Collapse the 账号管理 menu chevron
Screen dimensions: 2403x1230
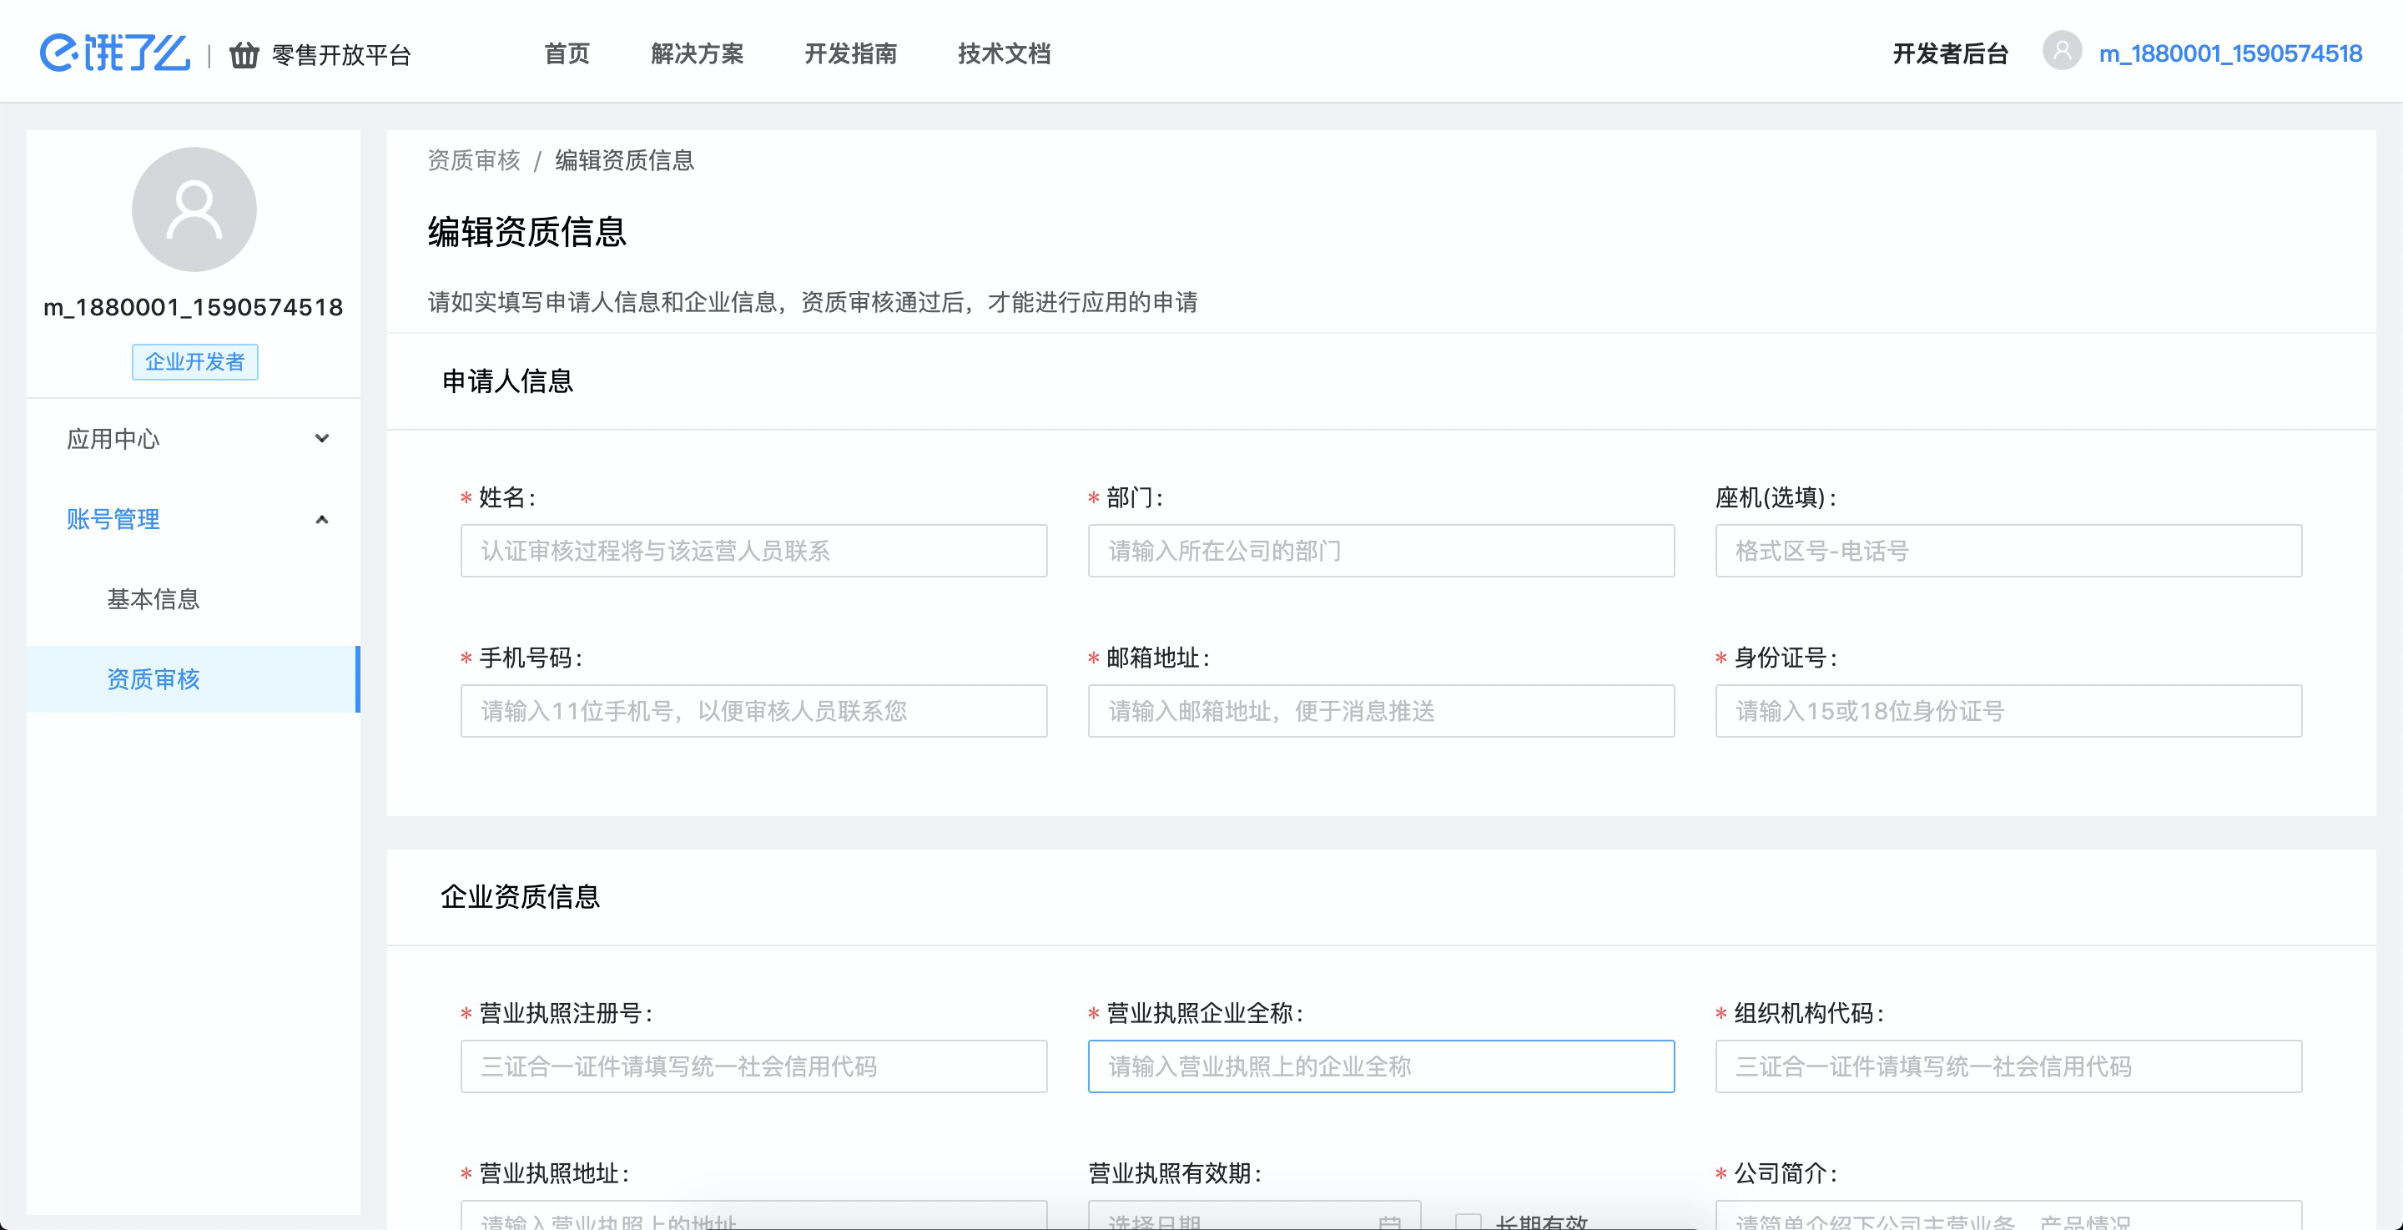[x=322, y=520]
